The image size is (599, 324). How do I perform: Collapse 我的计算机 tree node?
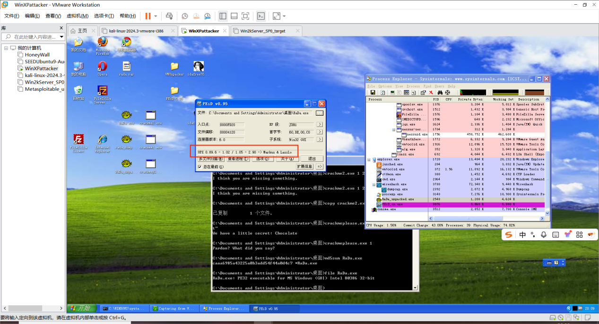[6, 48]
